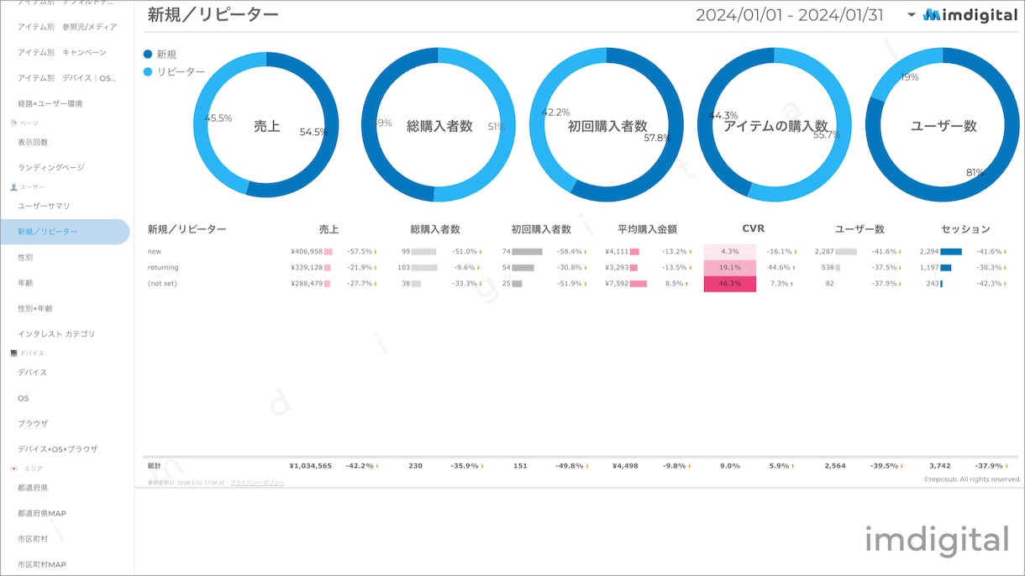Click the 4.3% CVR cell

730,252
